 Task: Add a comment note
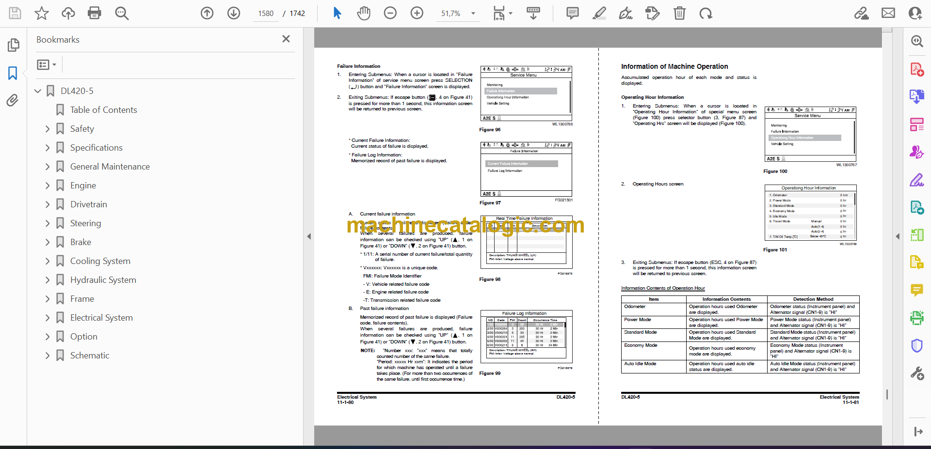[x=573, y=13]
